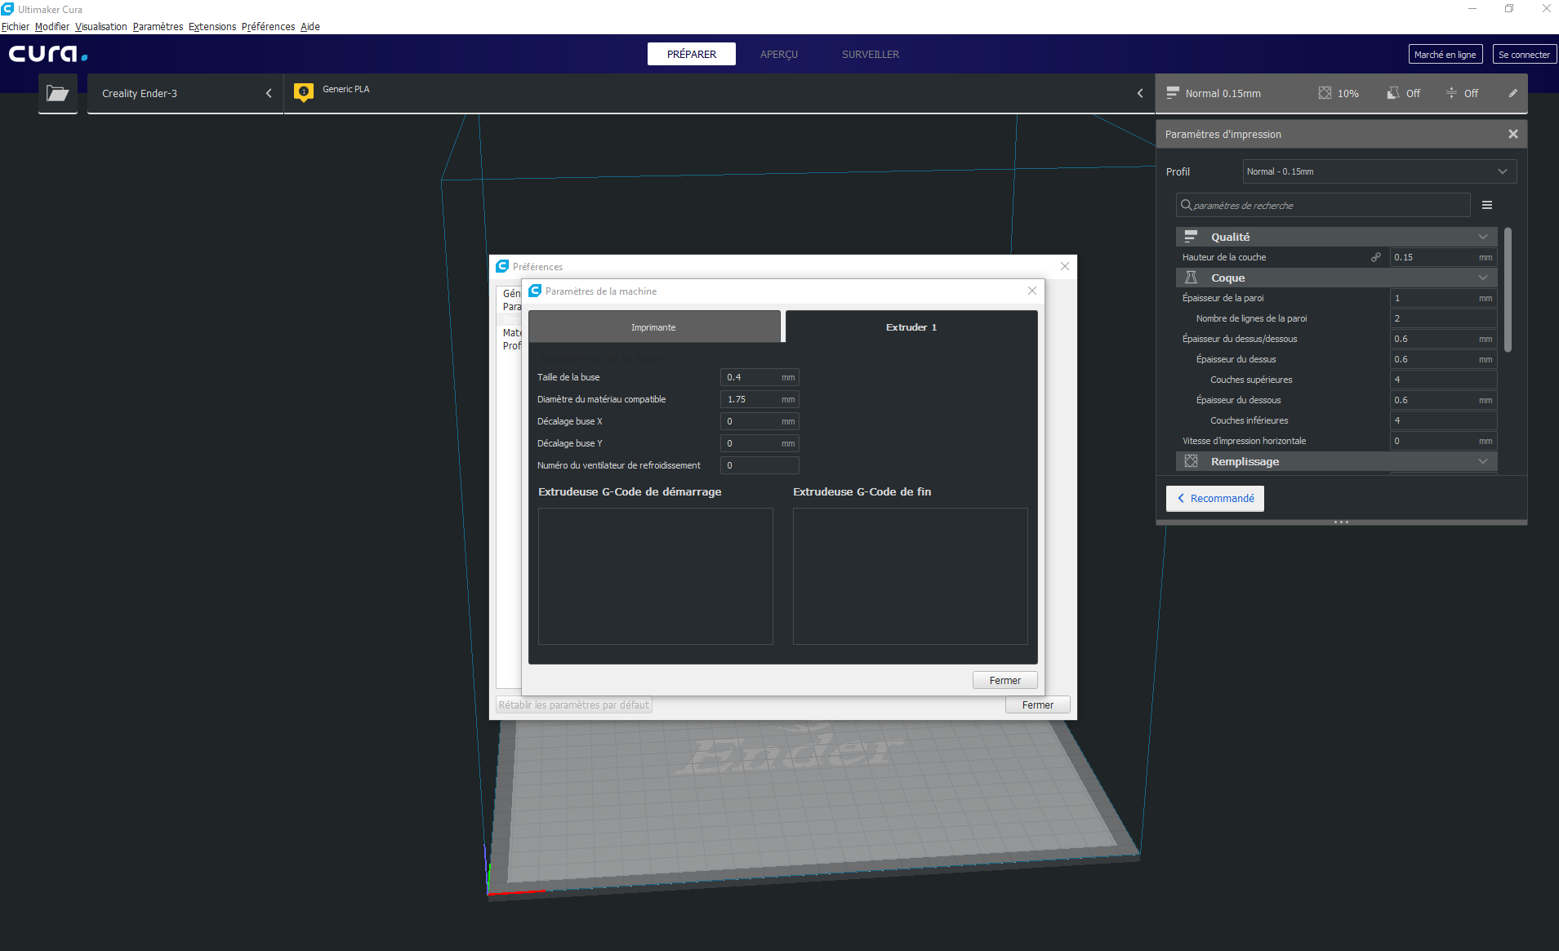Switch to the Extruder 1 tab
1559x951 pixels.
click(911, 327)
